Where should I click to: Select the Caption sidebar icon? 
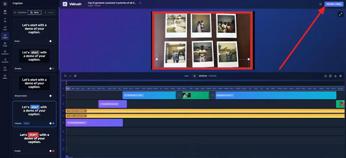click(x=5, y=36)
